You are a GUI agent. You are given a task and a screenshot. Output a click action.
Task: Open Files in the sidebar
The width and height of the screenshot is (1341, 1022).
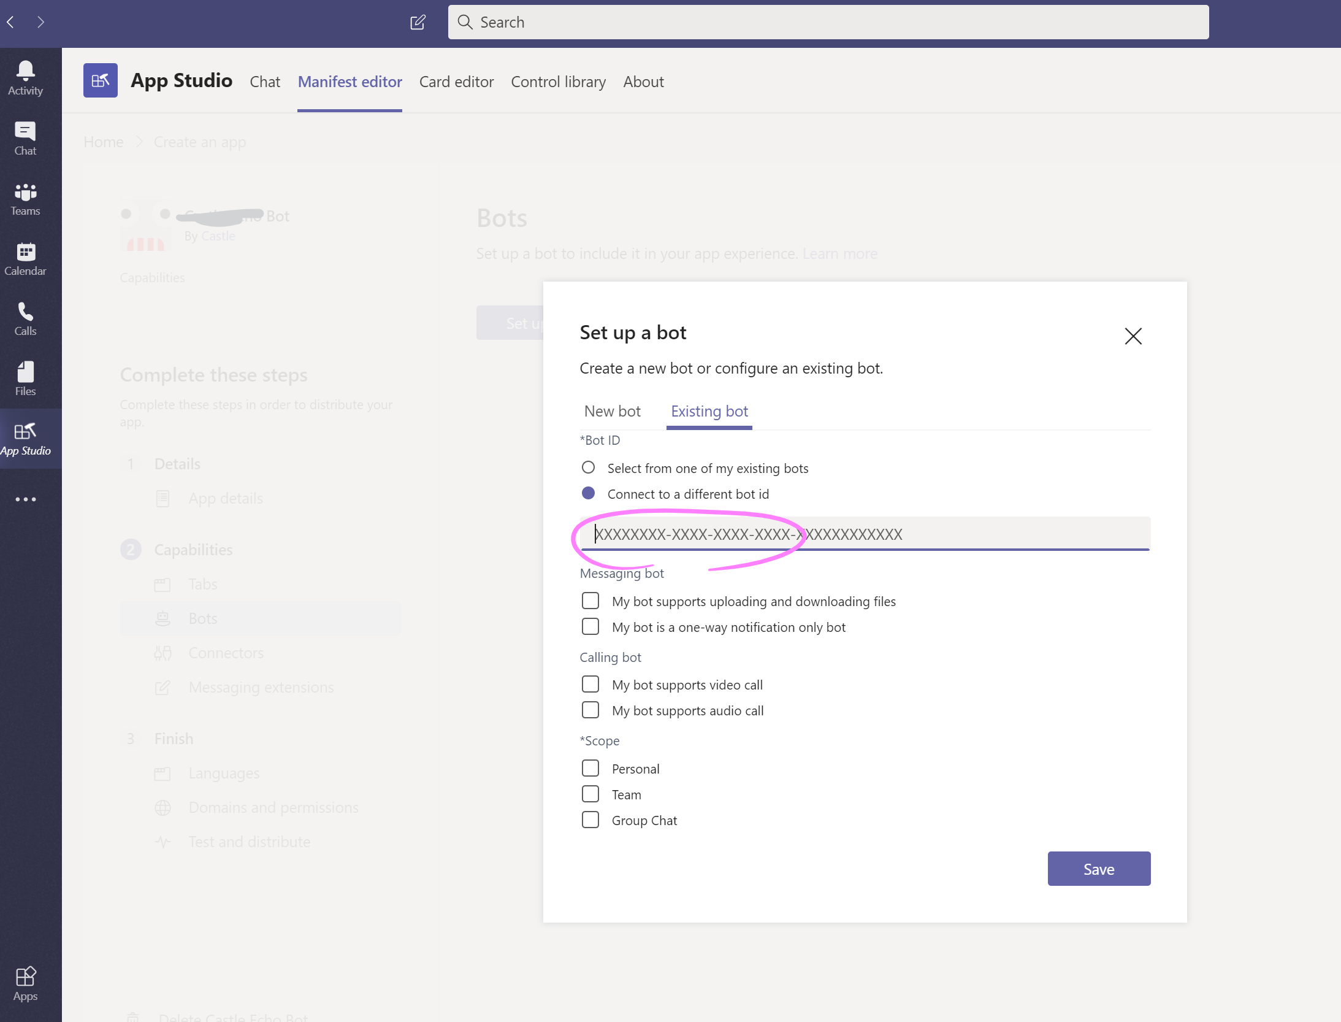tap(25, 378)
